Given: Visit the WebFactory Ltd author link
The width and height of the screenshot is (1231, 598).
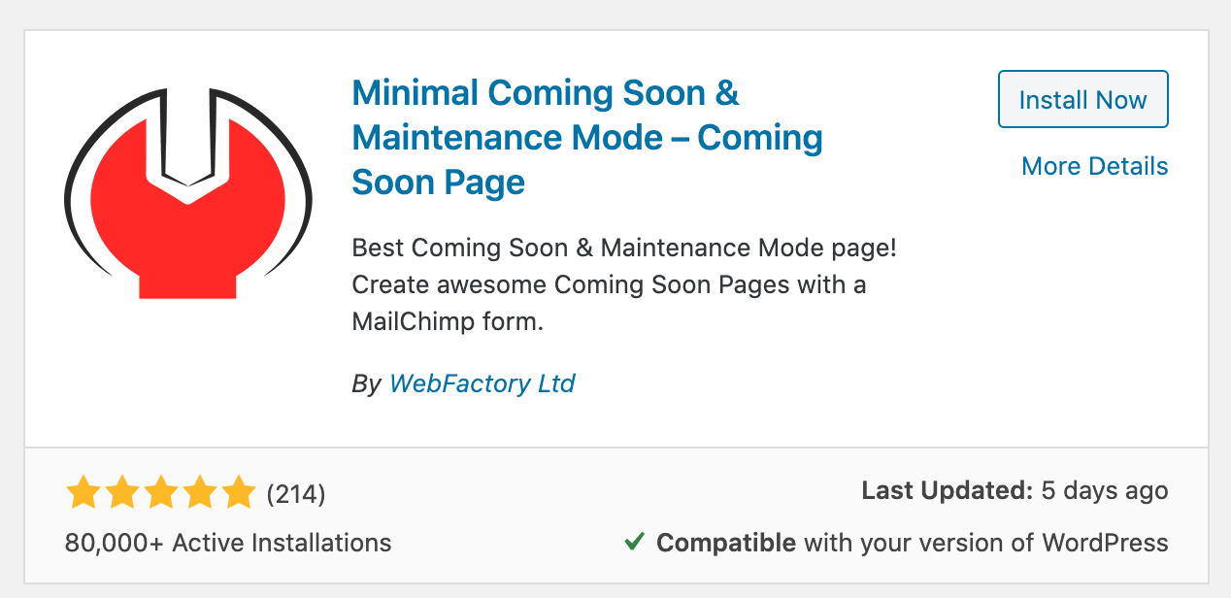Looking at the screenshot, I should [482, 383].
